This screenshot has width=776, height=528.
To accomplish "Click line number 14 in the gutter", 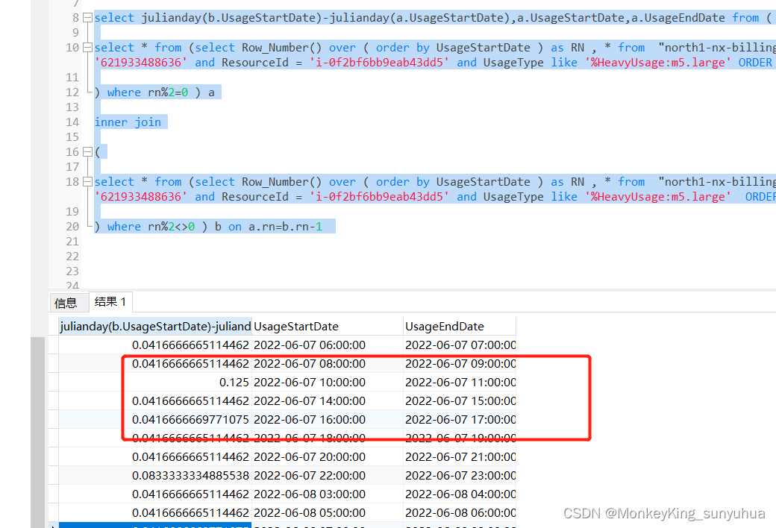I will [72, 122].
